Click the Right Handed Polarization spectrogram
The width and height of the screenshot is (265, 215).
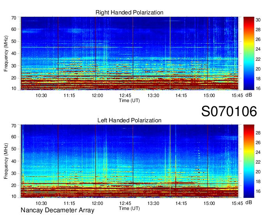tap(129, 53)
